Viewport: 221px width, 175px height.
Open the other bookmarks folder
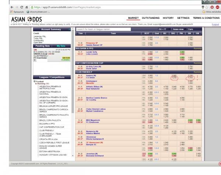tap(211, 12)
